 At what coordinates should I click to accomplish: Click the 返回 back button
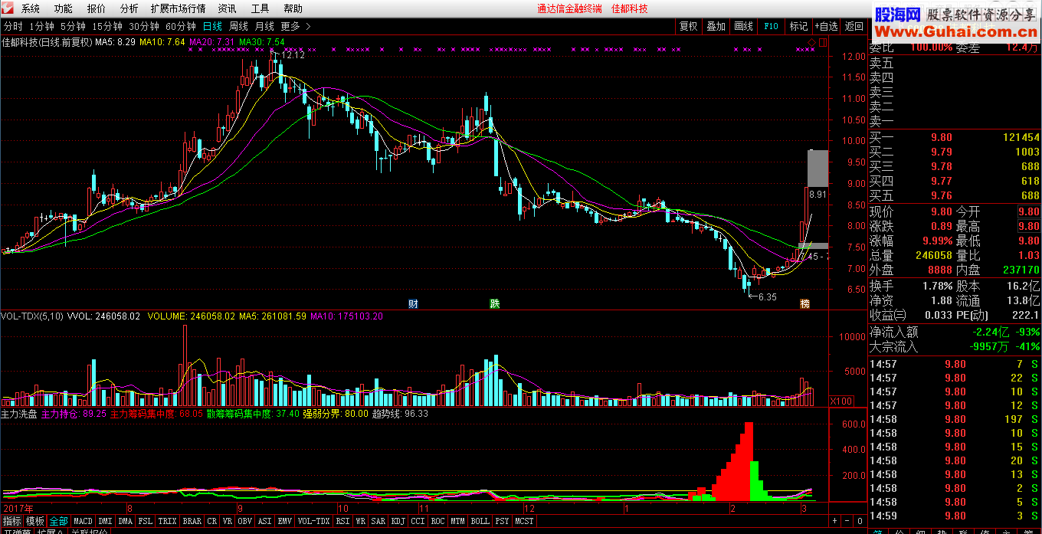(x=854, y=26)
